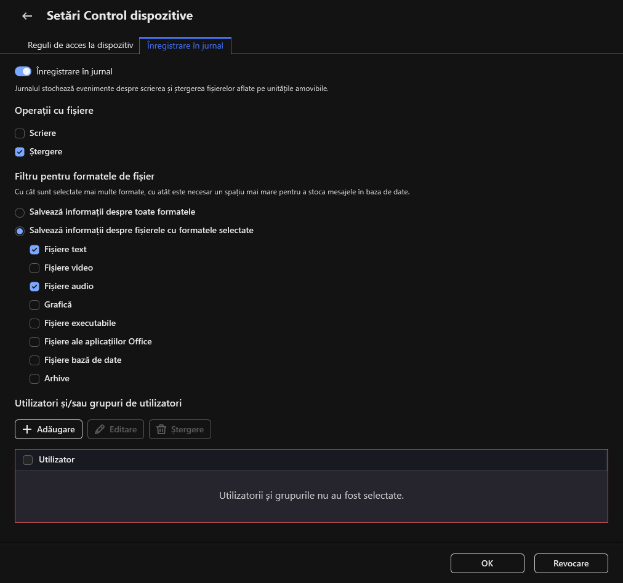Switch to Reguli de acces la dispozitiv tab
The image size is (623, 583).
point(81,46)
